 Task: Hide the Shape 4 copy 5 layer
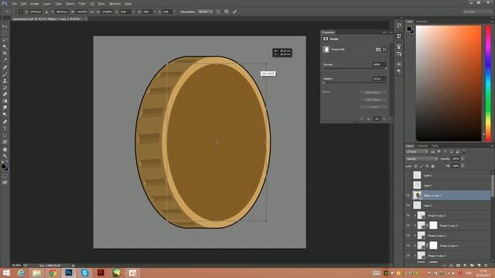coord(408,215)
